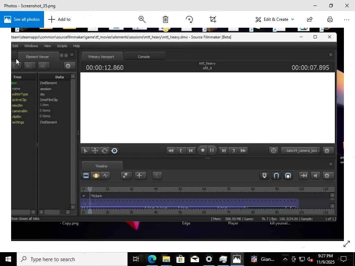Open the add bookmark dropdown in timeline
Image resolution: width=355 pixels, height=266 pixels.
(x=126, y=176)
